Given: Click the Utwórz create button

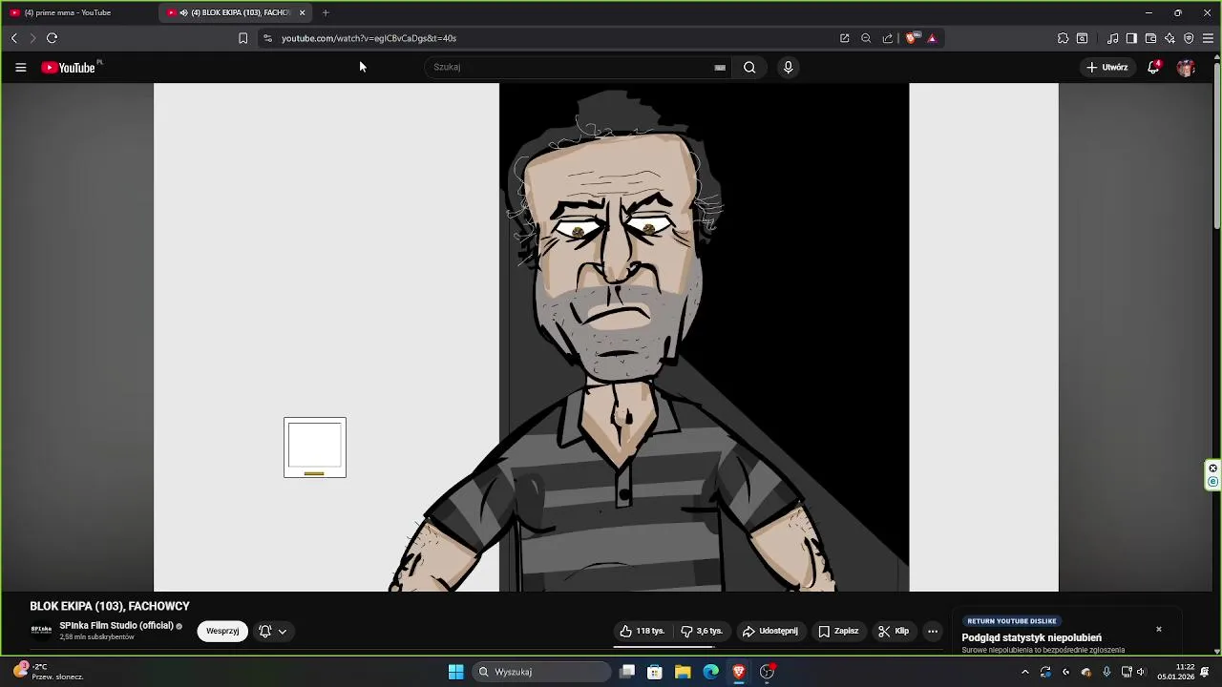Looking at the screenshot, I should point(1107,68).
